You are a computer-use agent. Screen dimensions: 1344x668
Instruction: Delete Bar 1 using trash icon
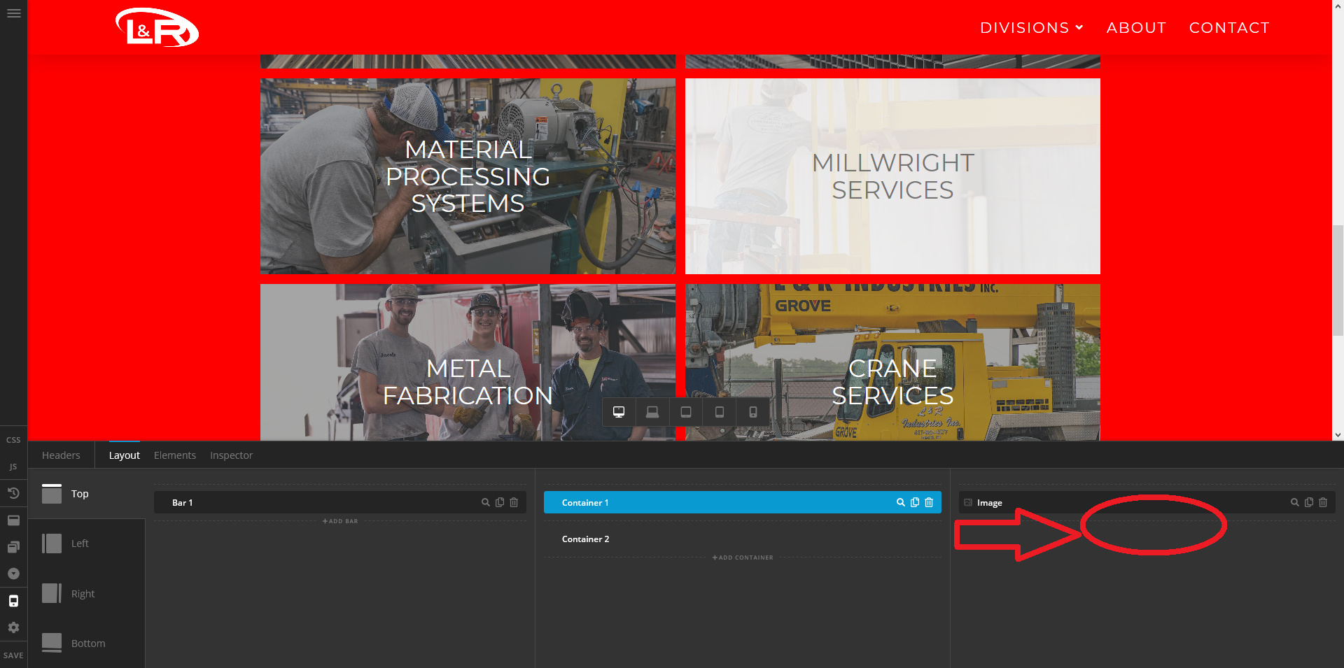(514, 502)
